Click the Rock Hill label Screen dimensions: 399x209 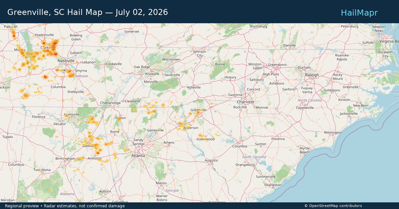[240, 107]
